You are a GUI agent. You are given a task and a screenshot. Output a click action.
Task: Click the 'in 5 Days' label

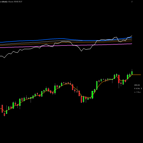click(x=137, y=92)
